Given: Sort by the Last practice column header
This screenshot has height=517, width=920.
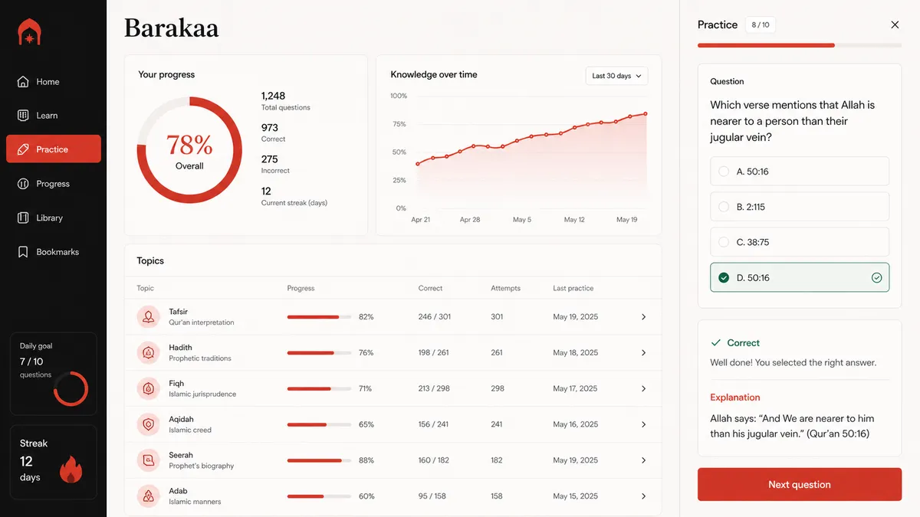Looking at the screenshot, I should pos(573,288).
